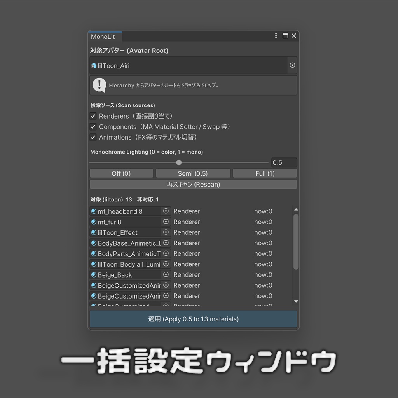Maximize the MonoLit window
The image size is (398, 398).
285,36
